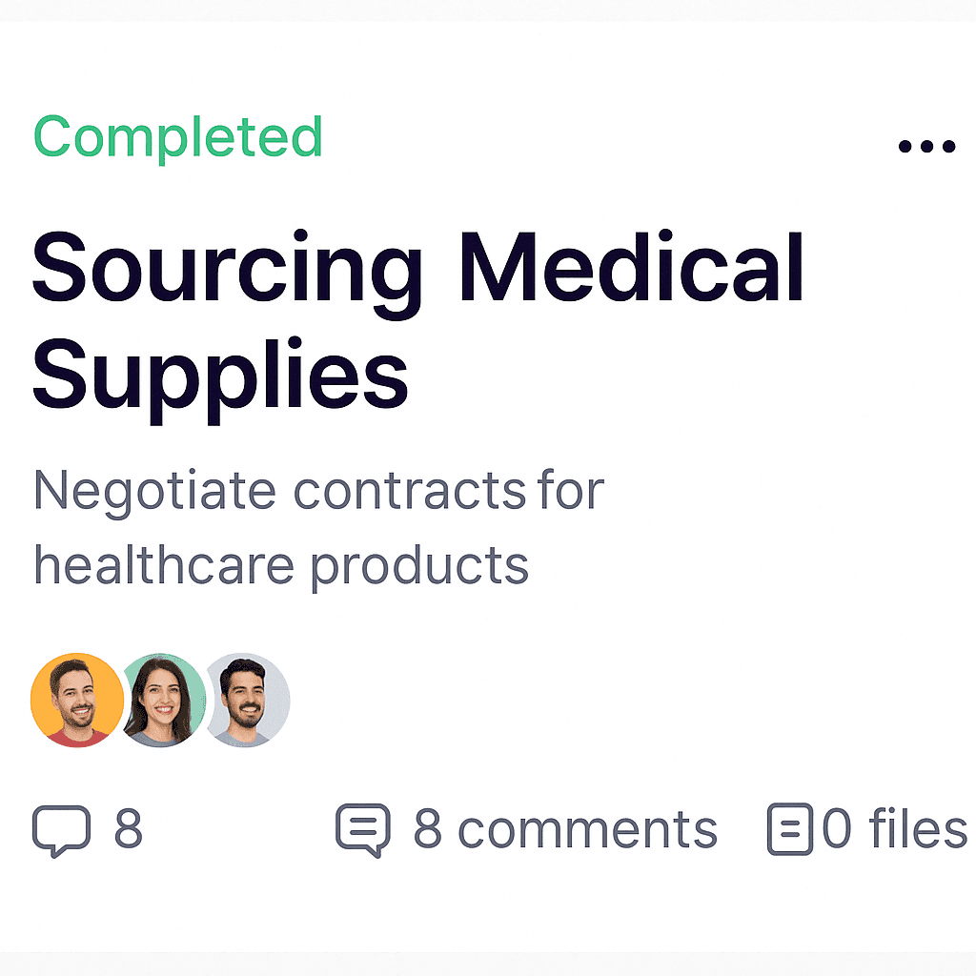
Task: Click the word Sourcing in the heading
Action: point(227,274)
